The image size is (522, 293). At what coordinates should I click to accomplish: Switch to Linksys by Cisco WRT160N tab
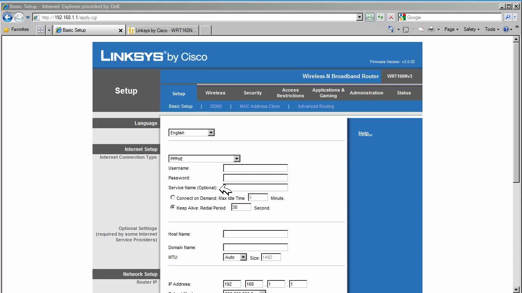162,30
